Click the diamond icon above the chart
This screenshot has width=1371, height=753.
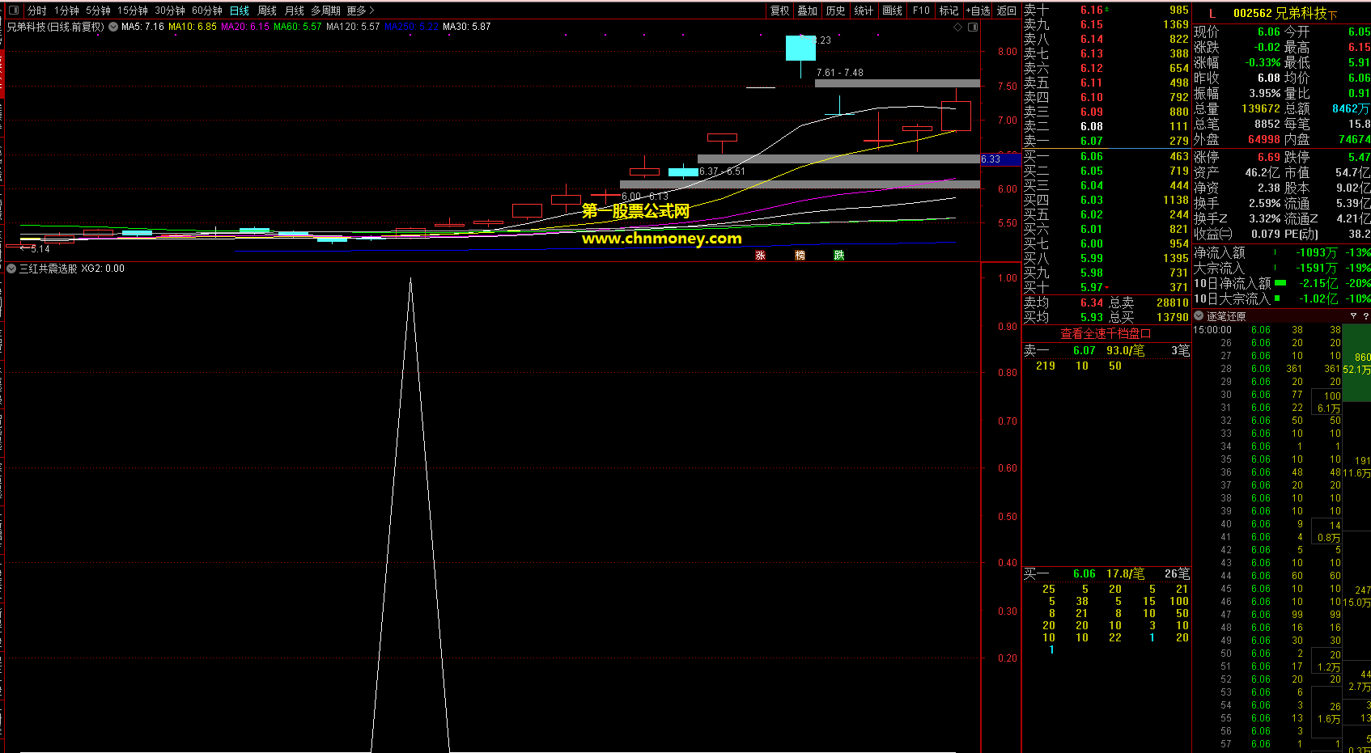(x=958, y=27)
